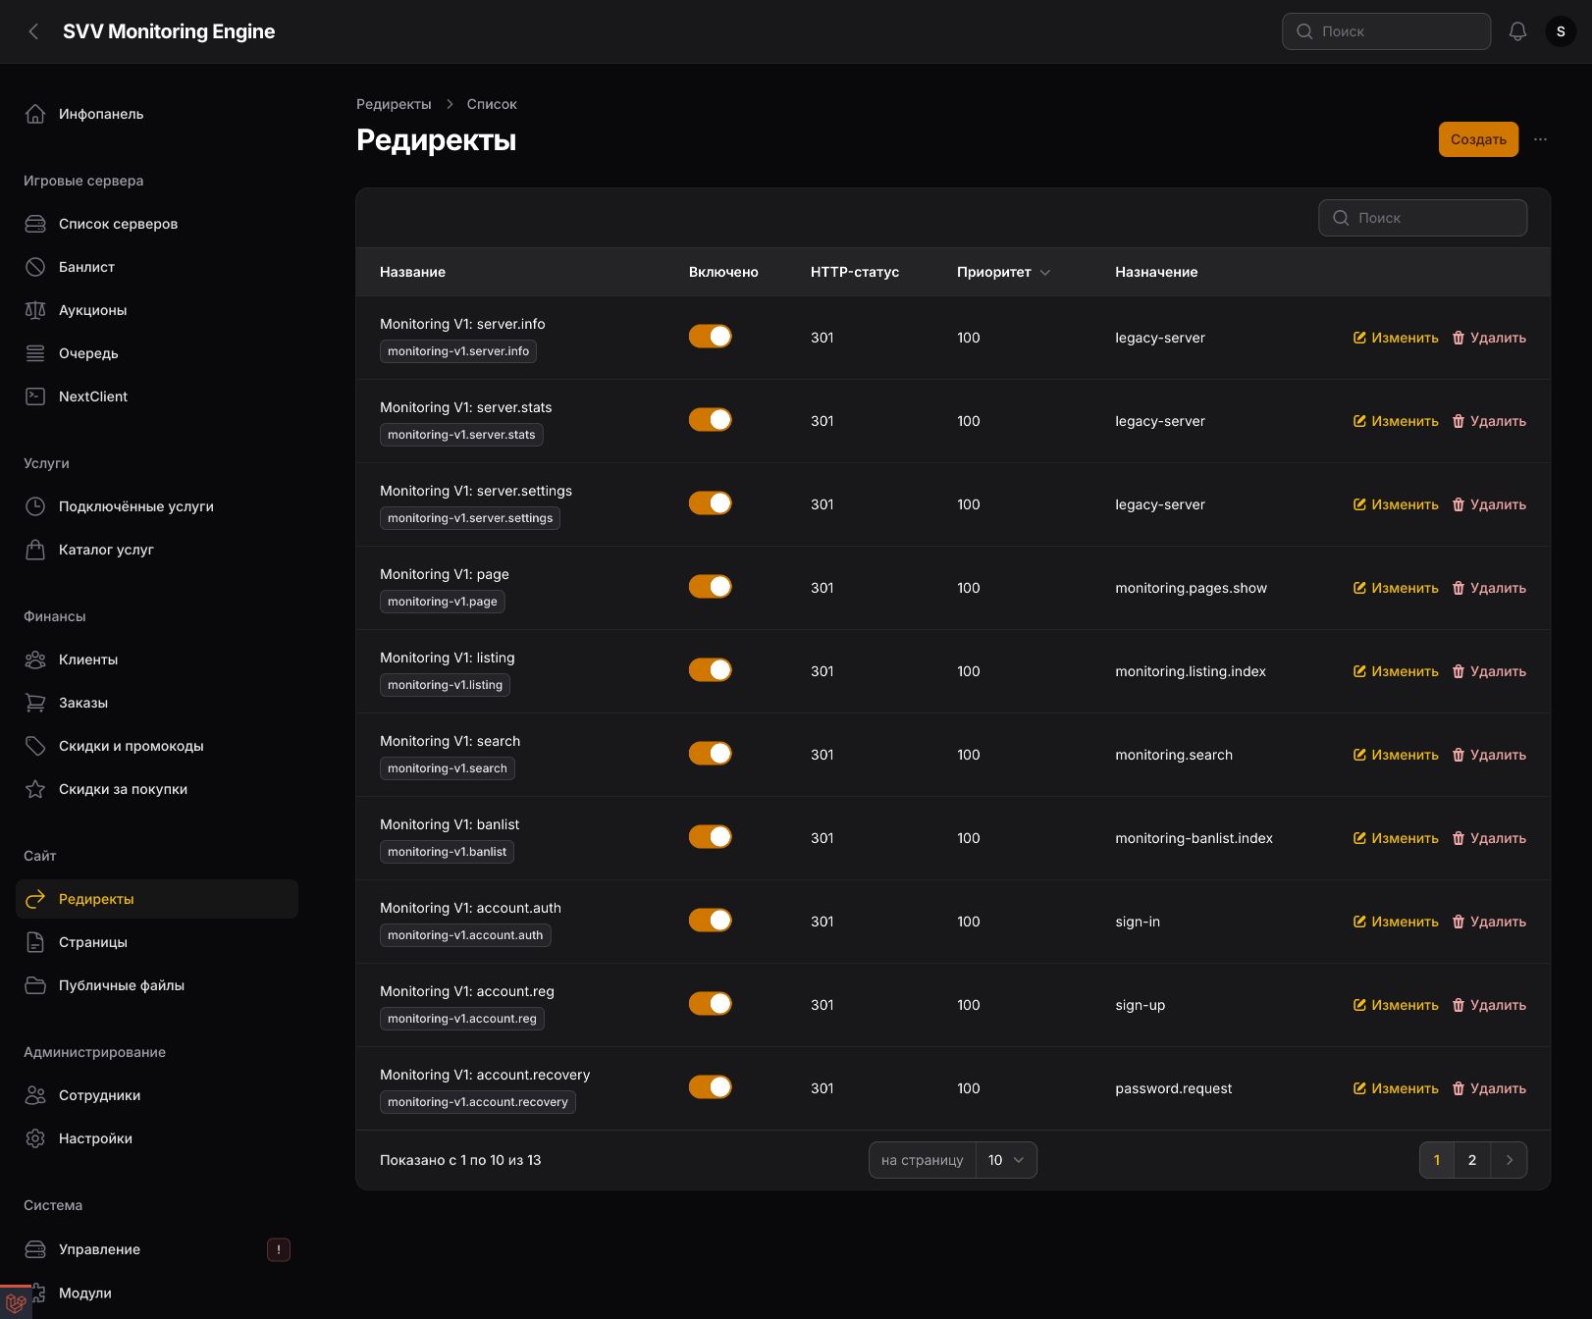Click the Laravel debug icon in the corner

pyautogui.click(x=16, y=1303)
